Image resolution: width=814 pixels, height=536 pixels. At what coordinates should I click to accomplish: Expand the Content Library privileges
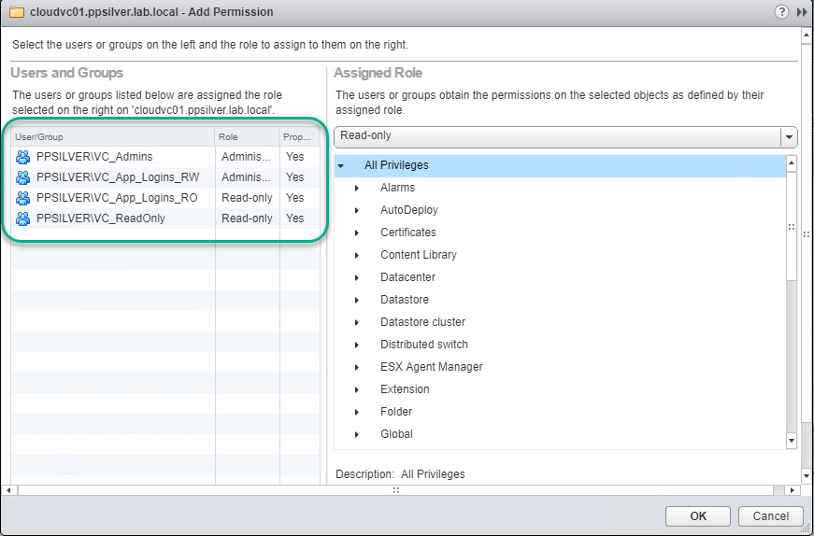point(357,256)
